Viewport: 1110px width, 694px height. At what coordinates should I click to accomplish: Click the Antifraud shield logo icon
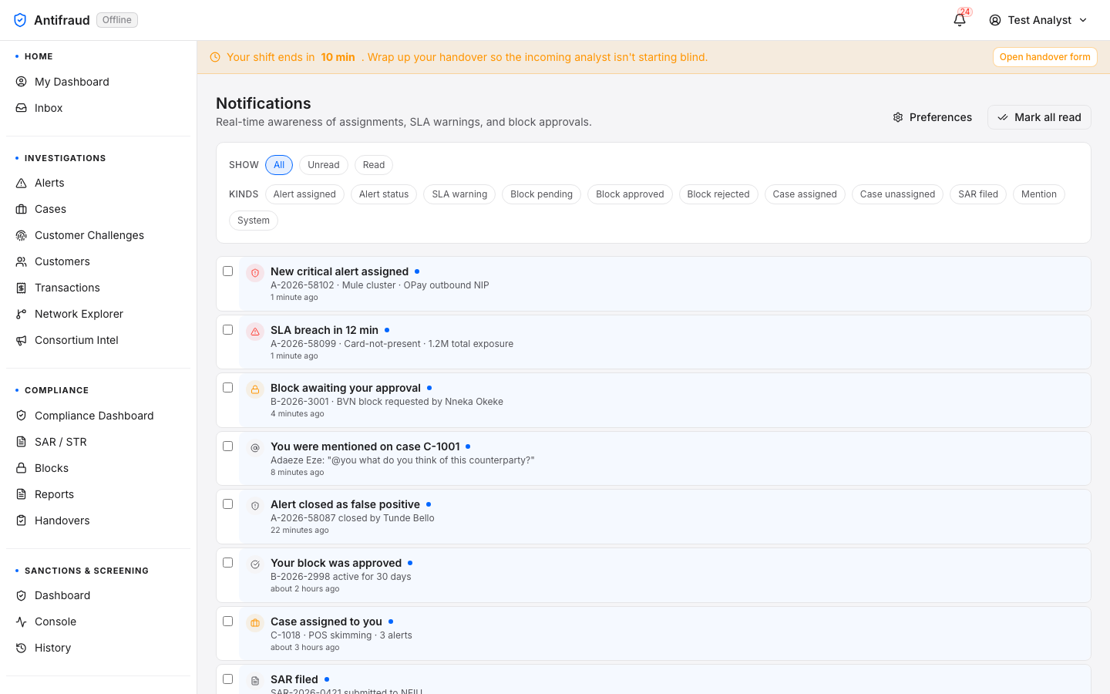pos(20,20)
